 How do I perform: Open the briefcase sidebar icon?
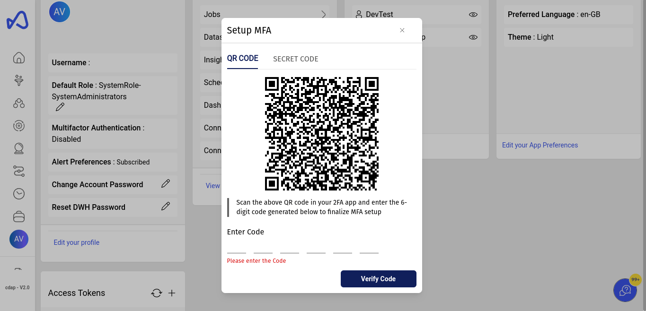point(19,216)
